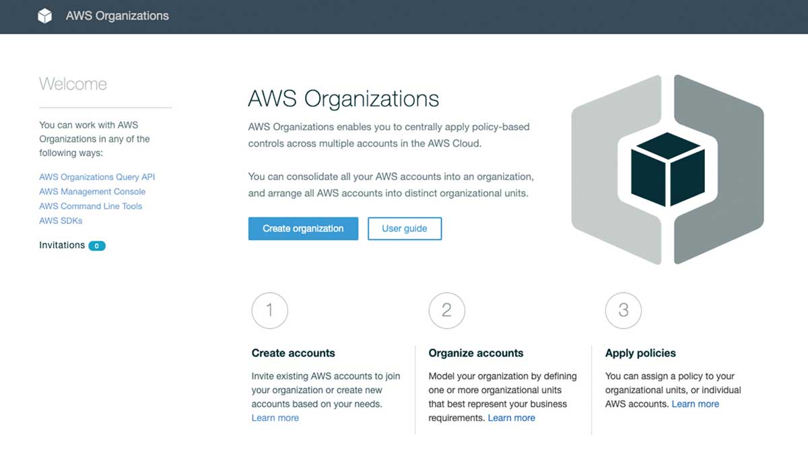
Task: Open the User guide
Action: [x=404, y=229]
